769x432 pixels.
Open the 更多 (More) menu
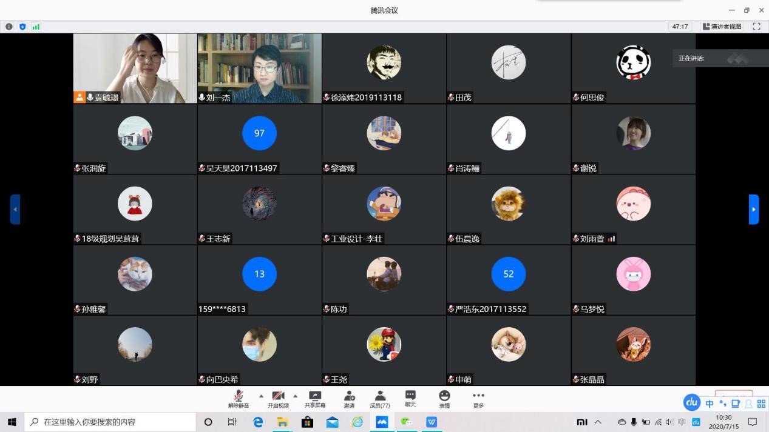[x=478, y=398]
